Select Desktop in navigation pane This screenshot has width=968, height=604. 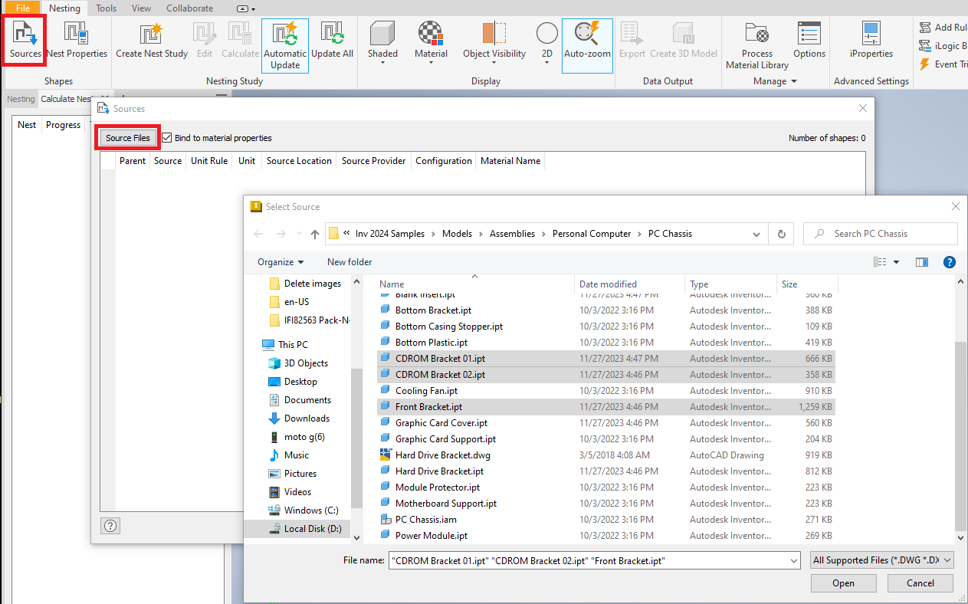tap(300, 382)
